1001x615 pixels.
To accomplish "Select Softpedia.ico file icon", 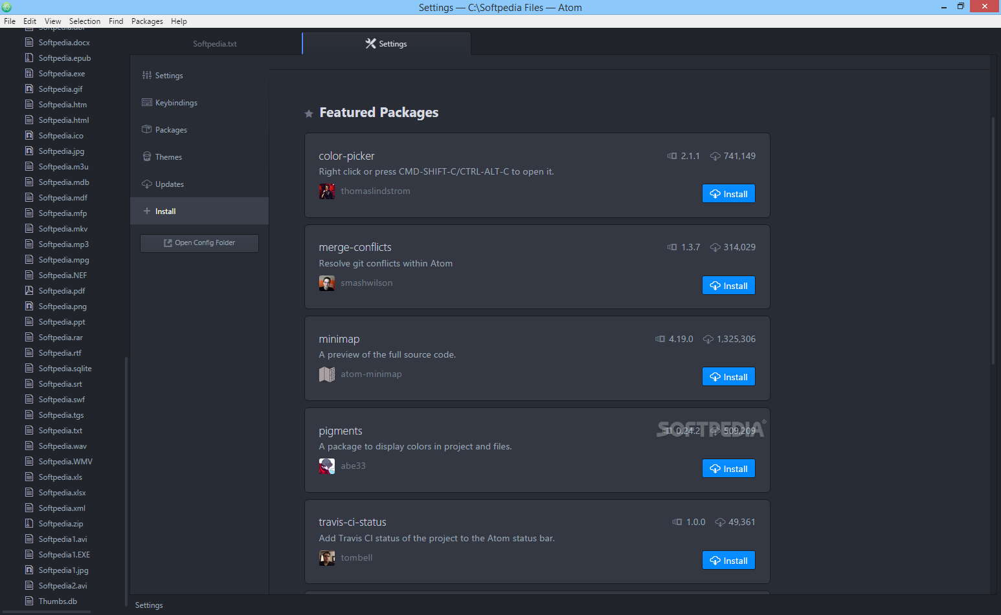I will 29,136.
